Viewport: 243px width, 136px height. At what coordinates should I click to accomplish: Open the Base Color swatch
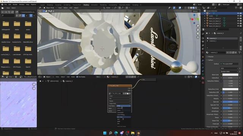[230, 75]
